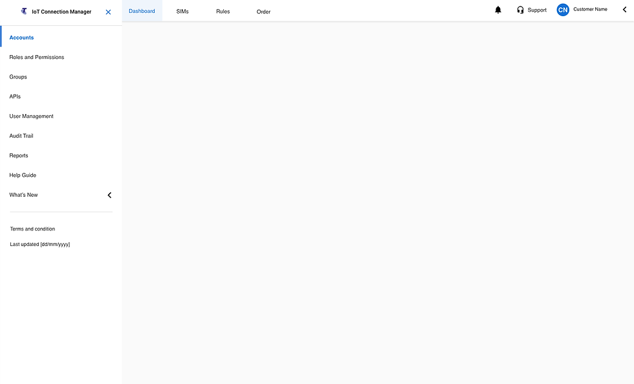Click the Last updated date text
The image size is (634, 384).
(x=40, y=244)
